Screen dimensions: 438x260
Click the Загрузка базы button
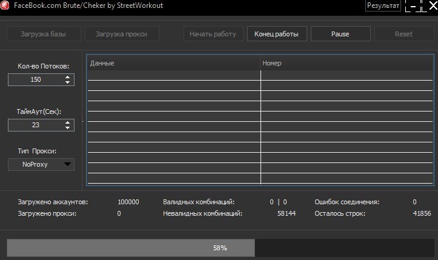tap(44, 34)
